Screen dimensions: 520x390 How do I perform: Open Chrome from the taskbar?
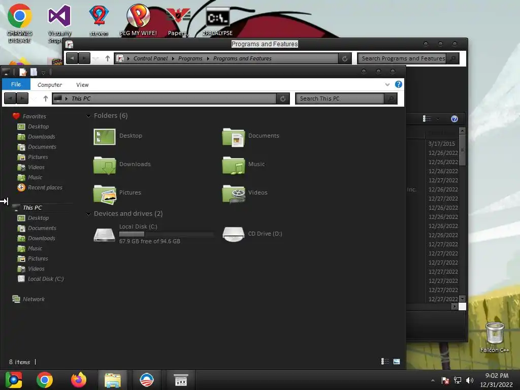pyautogui.click(x=45, y=380)
